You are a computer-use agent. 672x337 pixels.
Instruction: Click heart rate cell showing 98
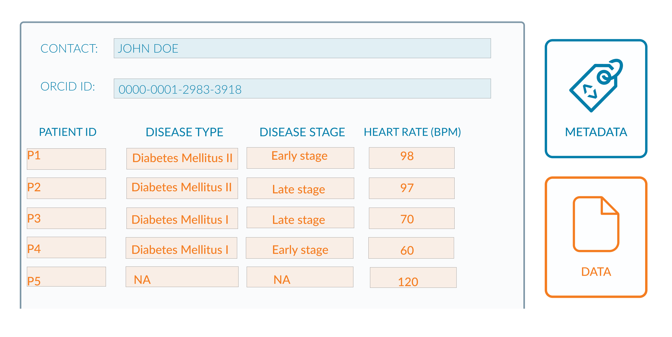pos(412,158)
